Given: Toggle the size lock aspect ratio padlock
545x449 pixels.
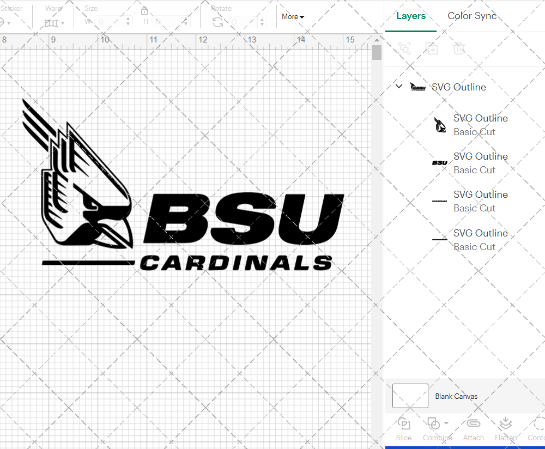Looking at the screenshot, I should [144, 10].
